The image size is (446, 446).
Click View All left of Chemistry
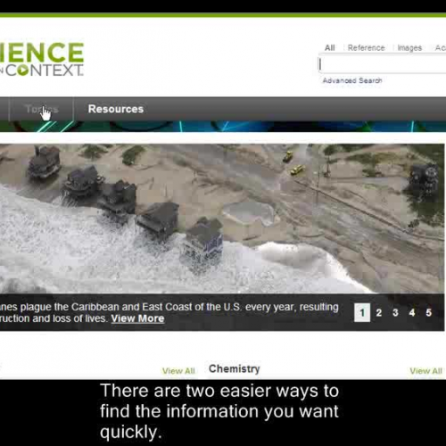coord(178,371)
